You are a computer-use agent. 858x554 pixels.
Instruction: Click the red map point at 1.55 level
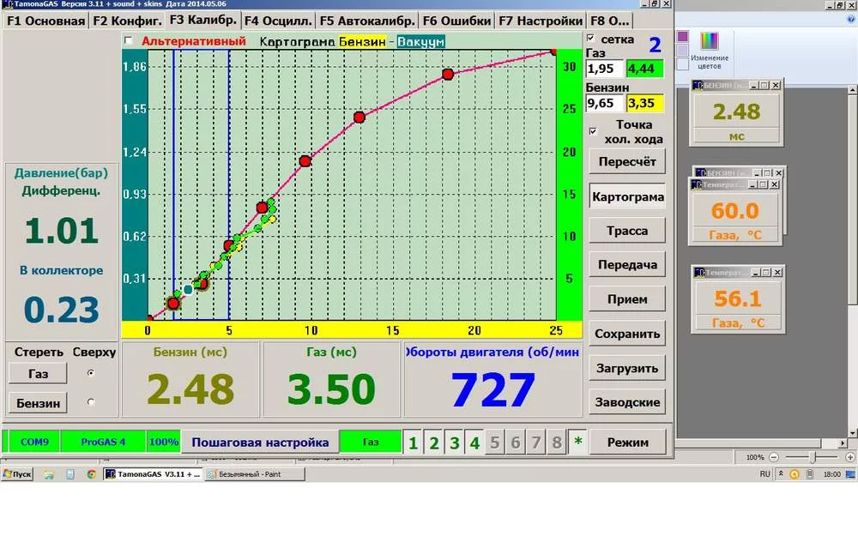[x=359, y=117]
